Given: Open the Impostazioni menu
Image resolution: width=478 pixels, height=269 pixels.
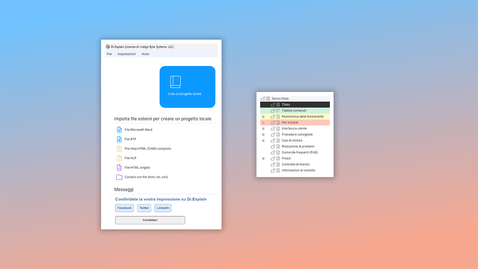Looking at the screenshot, I should point(126,54).
